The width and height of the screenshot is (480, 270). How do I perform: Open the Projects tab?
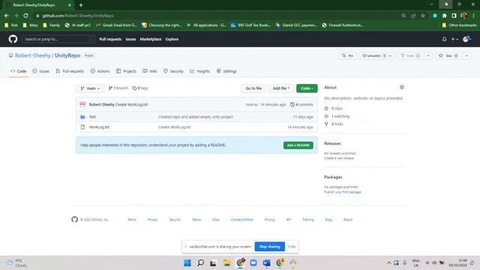[126, 71]
